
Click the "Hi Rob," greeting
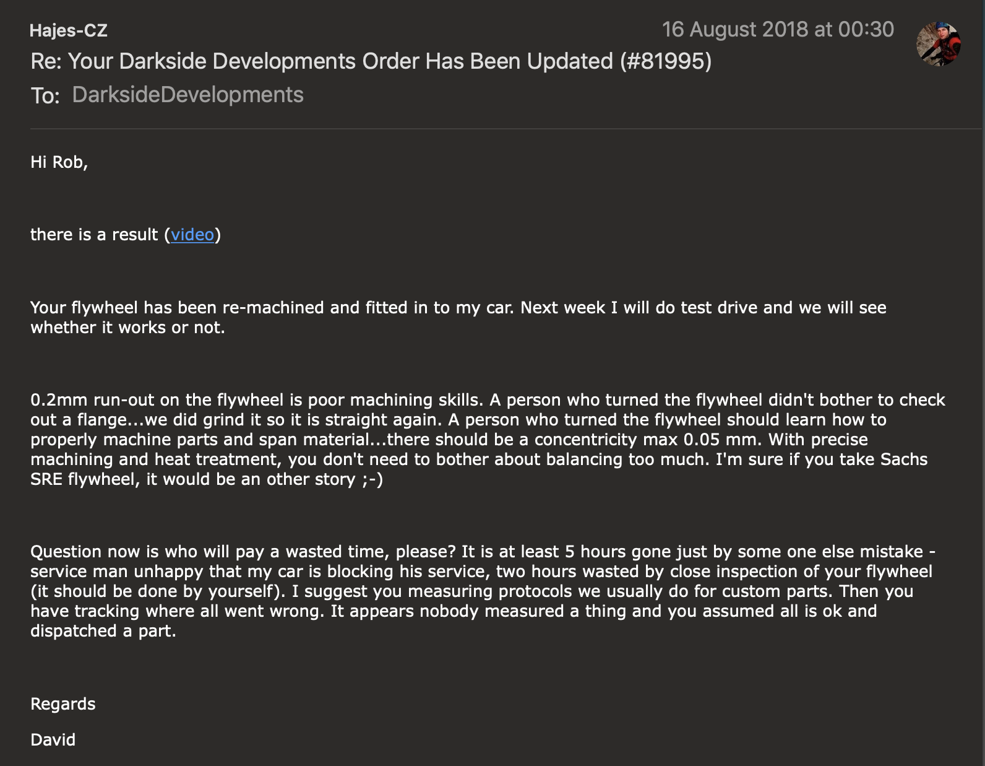point(59,162)
